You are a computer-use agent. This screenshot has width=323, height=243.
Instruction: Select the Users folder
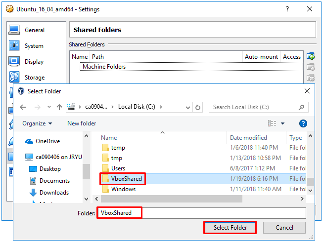[113, 168]
